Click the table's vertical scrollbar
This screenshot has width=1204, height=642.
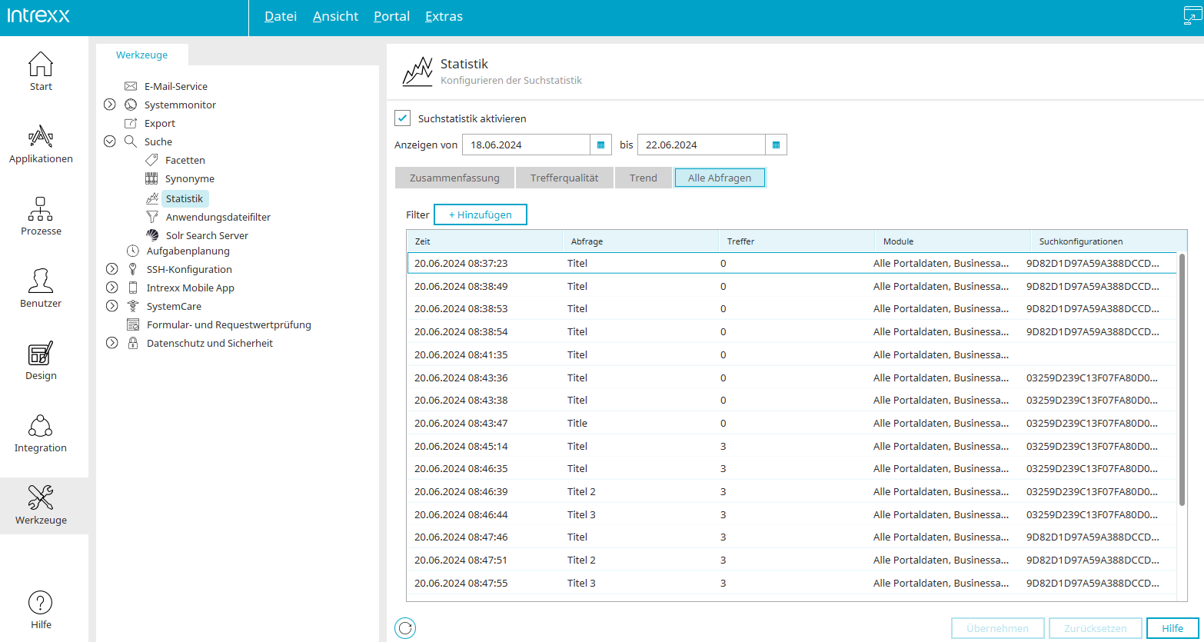click(x=1182, y=379)
